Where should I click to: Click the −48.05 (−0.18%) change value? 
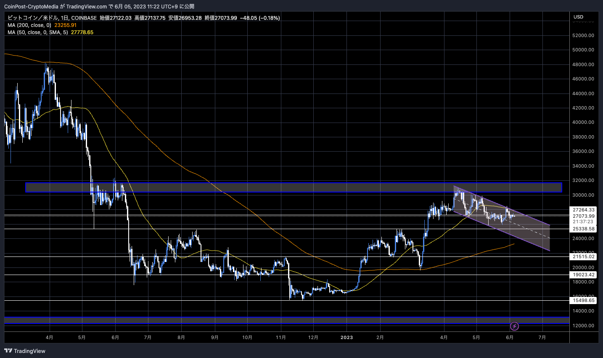(260, 18)
